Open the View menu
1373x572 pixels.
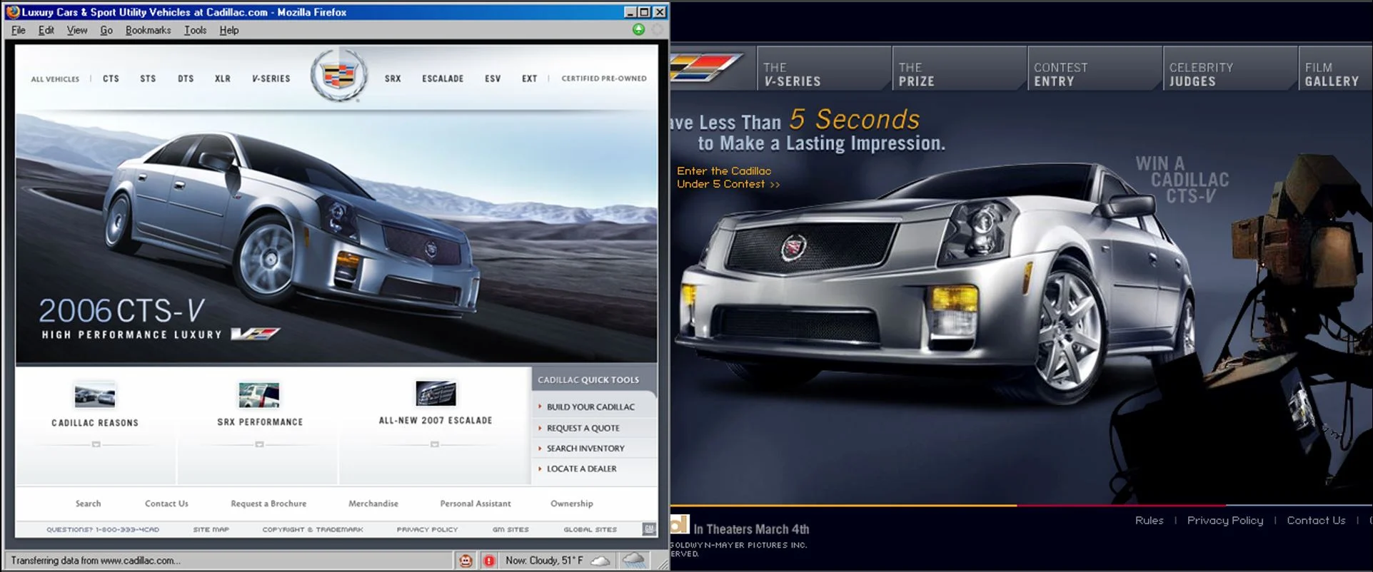(x=77, y=30)
